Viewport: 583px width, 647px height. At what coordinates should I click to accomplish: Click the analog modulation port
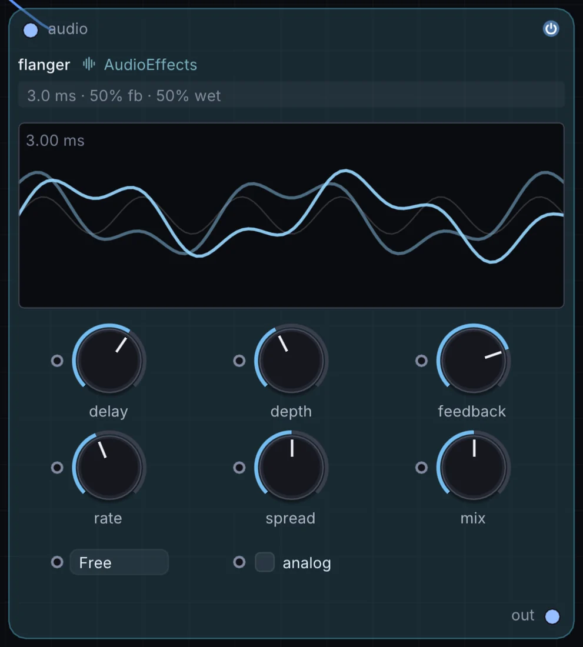[239, 562]
